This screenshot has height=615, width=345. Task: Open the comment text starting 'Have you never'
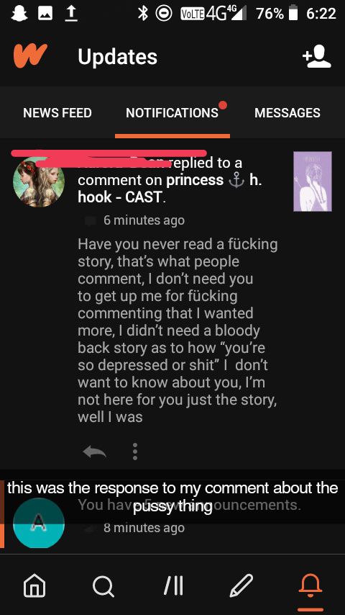178,331
